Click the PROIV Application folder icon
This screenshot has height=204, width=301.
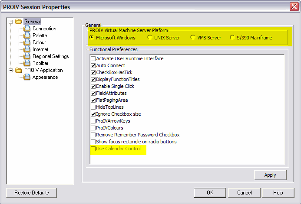pyautogui.click(x=19, y=70)
